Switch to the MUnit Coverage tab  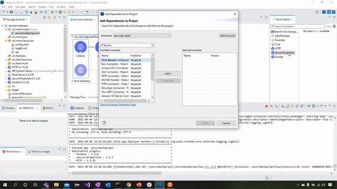(x=38, y=152)
